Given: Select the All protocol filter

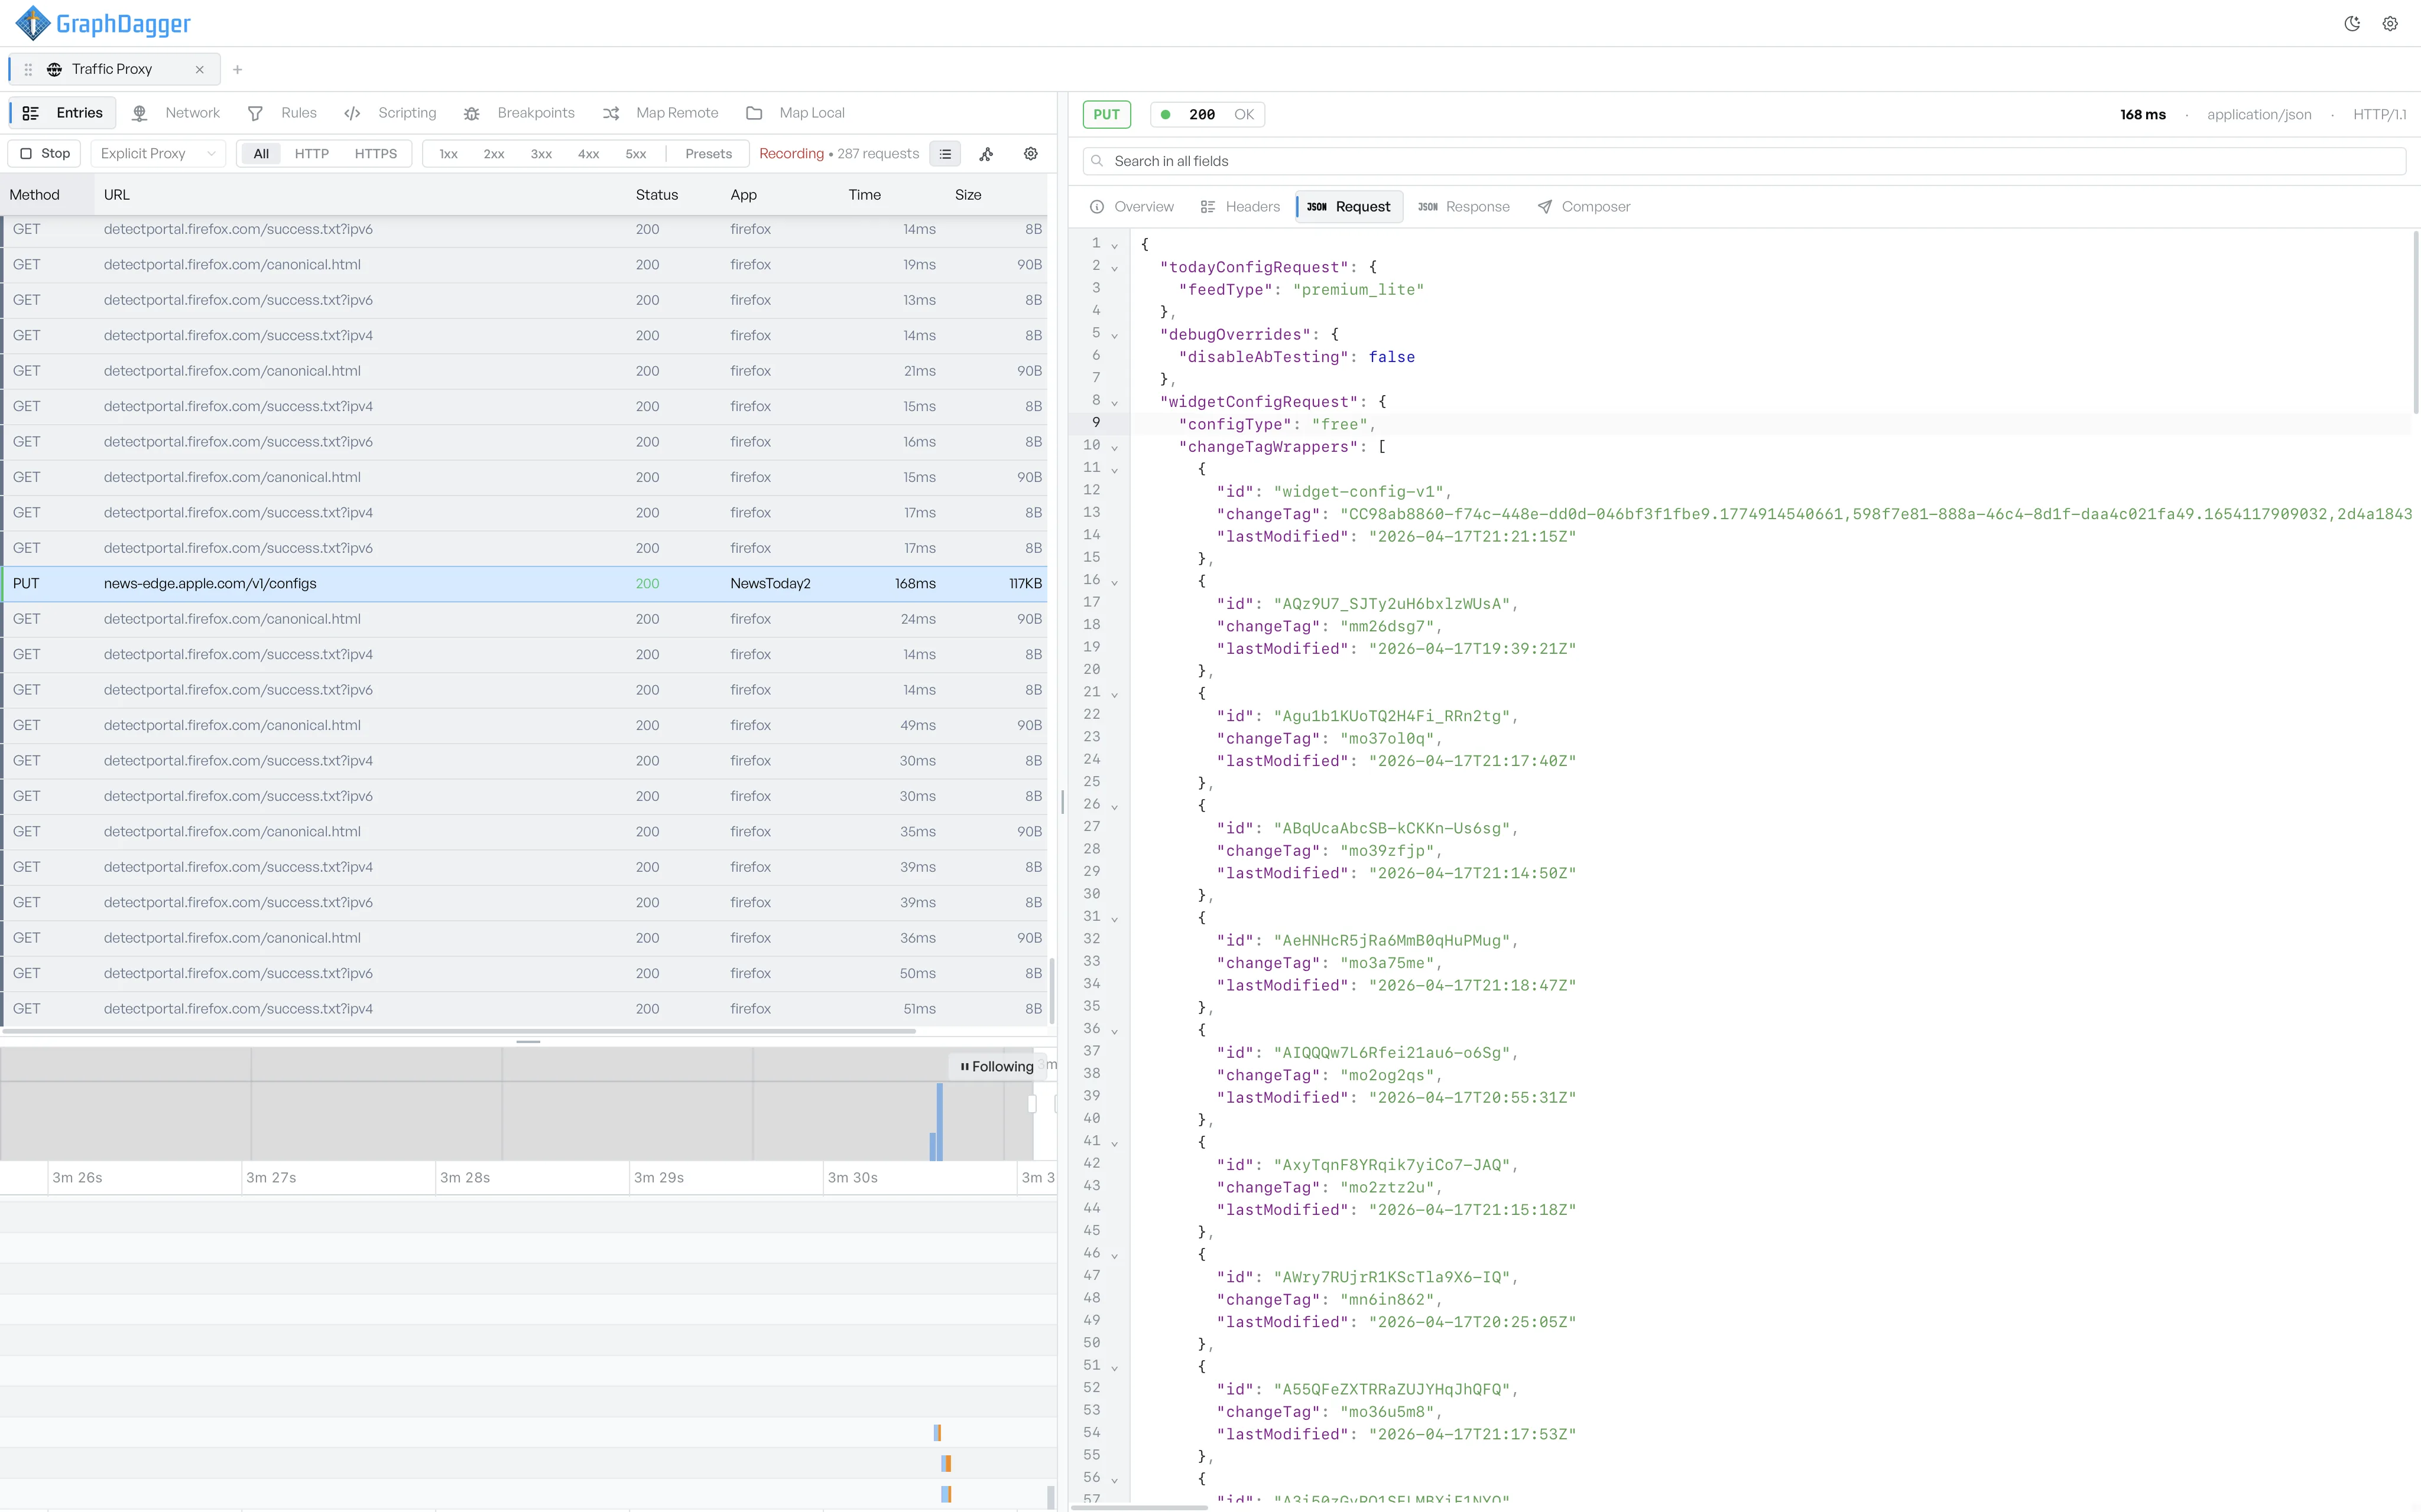Looking at the screenshot, I should tap(261, 154).
